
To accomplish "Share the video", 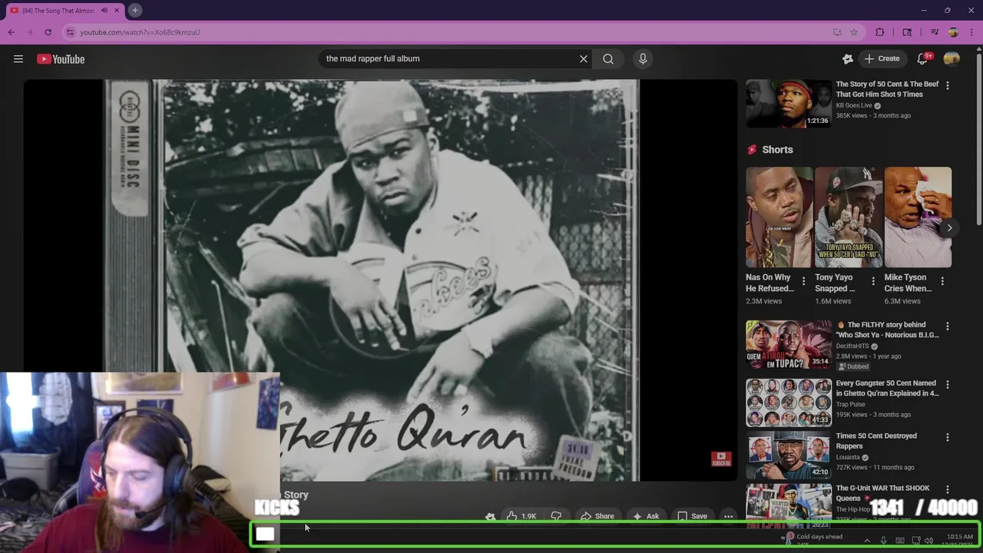I will [x=597, y=516].
